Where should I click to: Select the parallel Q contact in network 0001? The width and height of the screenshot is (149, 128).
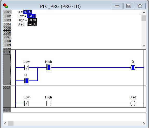coord(27,81)
